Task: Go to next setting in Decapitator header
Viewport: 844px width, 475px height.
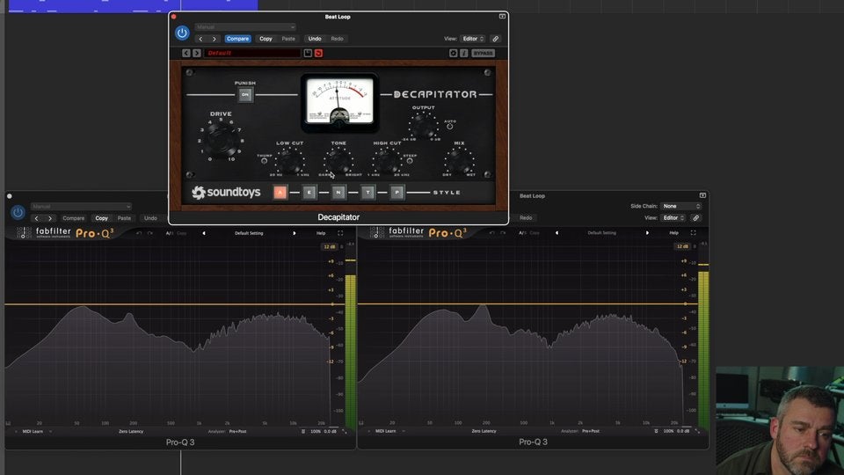Action: point(215,39)
